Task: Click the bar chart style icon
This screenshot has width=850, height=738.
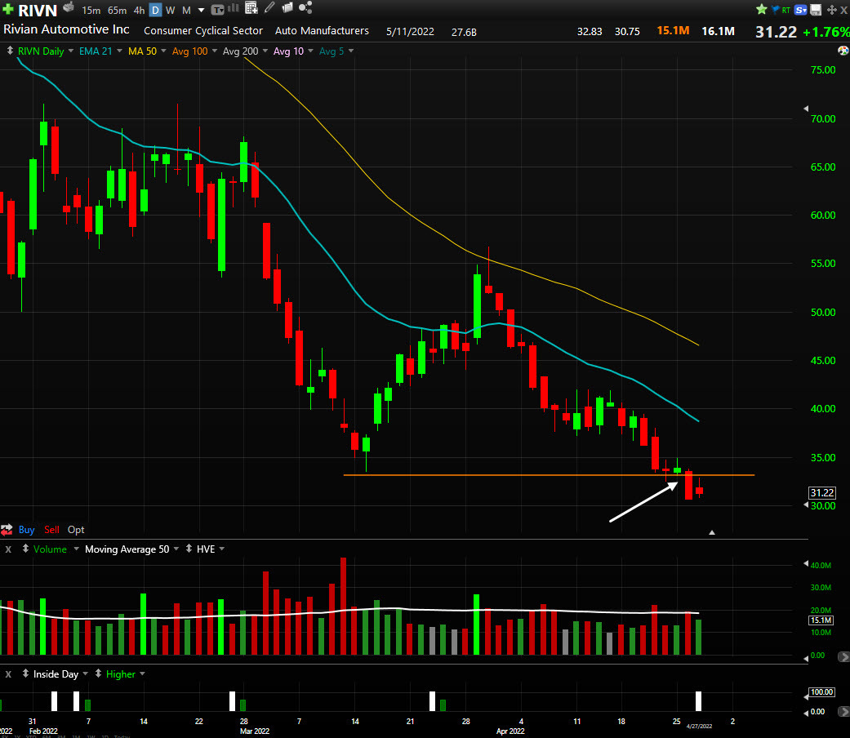Action: click(x=234, y=7)
